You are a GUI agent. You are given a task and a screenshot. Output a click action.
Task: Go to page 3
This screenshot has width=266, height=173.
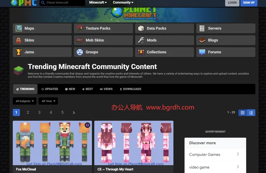click(40, 112)
